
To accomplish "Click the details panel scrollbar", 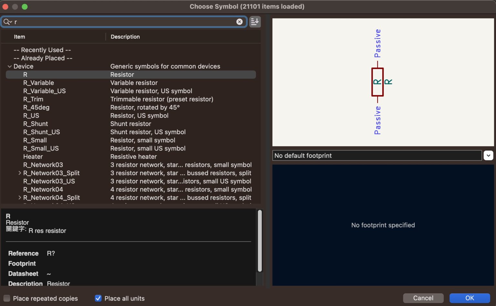I will (x=260, y=241).
